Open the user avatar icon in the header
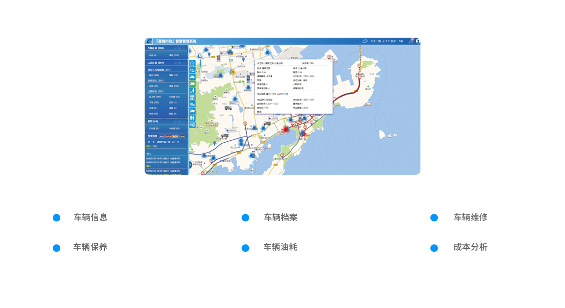 418,41
